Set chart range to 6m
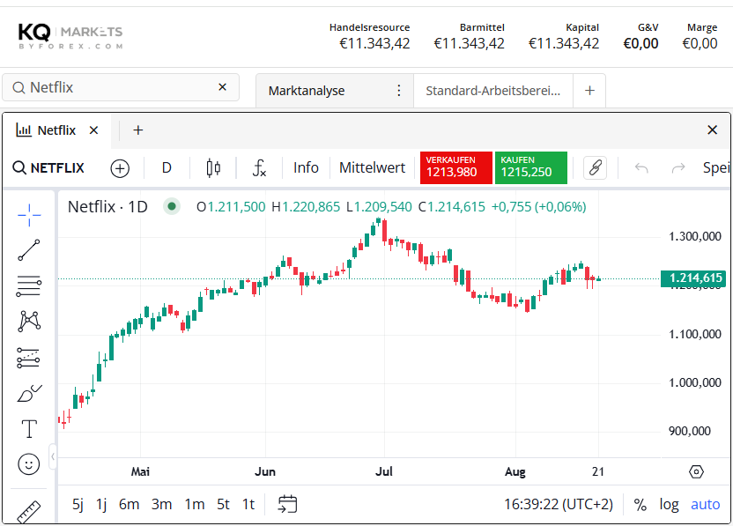The image size is (733, 526). point(129,505)
